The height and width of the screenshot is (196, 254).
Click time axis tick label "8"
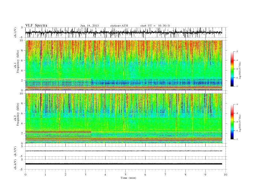click(x=185, y=175)
